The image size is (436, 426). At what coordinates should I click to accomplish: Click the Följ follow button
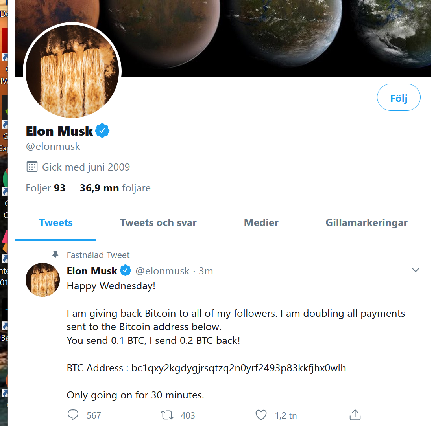[399, 97]
